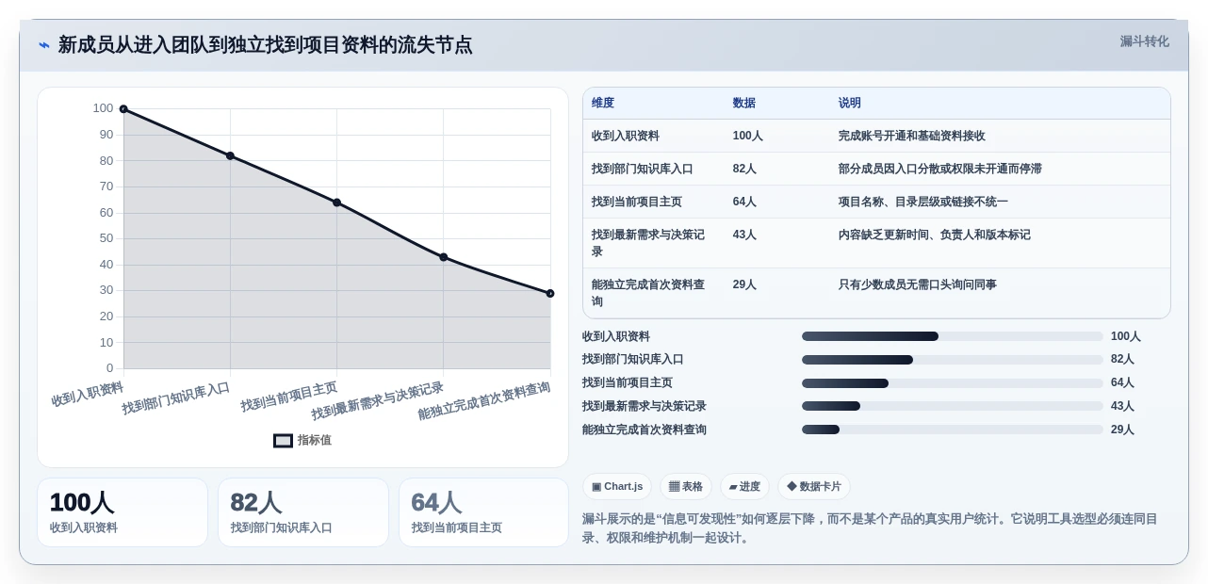Click the 收到入职资料 progress bar
Viewport: 1208px width, 584px height.
point(953,336)
